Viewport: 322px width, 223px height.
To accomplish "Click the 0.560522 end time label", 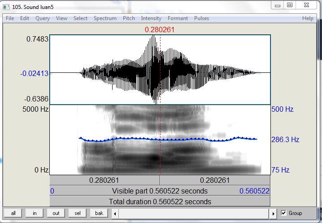I will 254,191.
